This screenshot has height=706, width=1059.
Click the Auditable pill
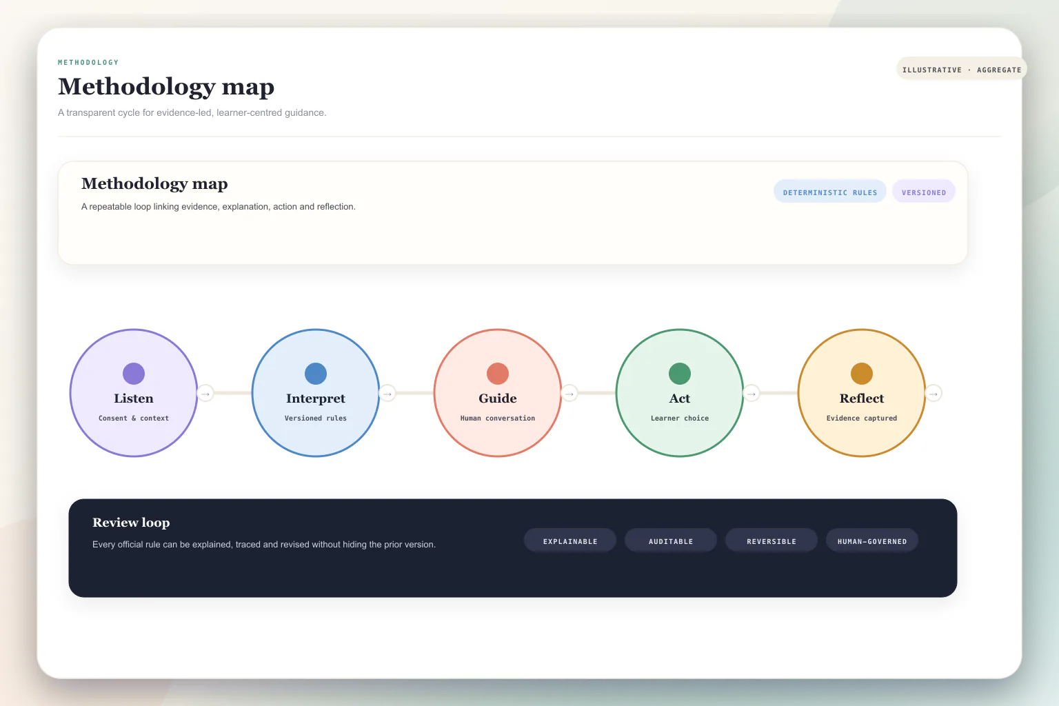coord(671,541)
